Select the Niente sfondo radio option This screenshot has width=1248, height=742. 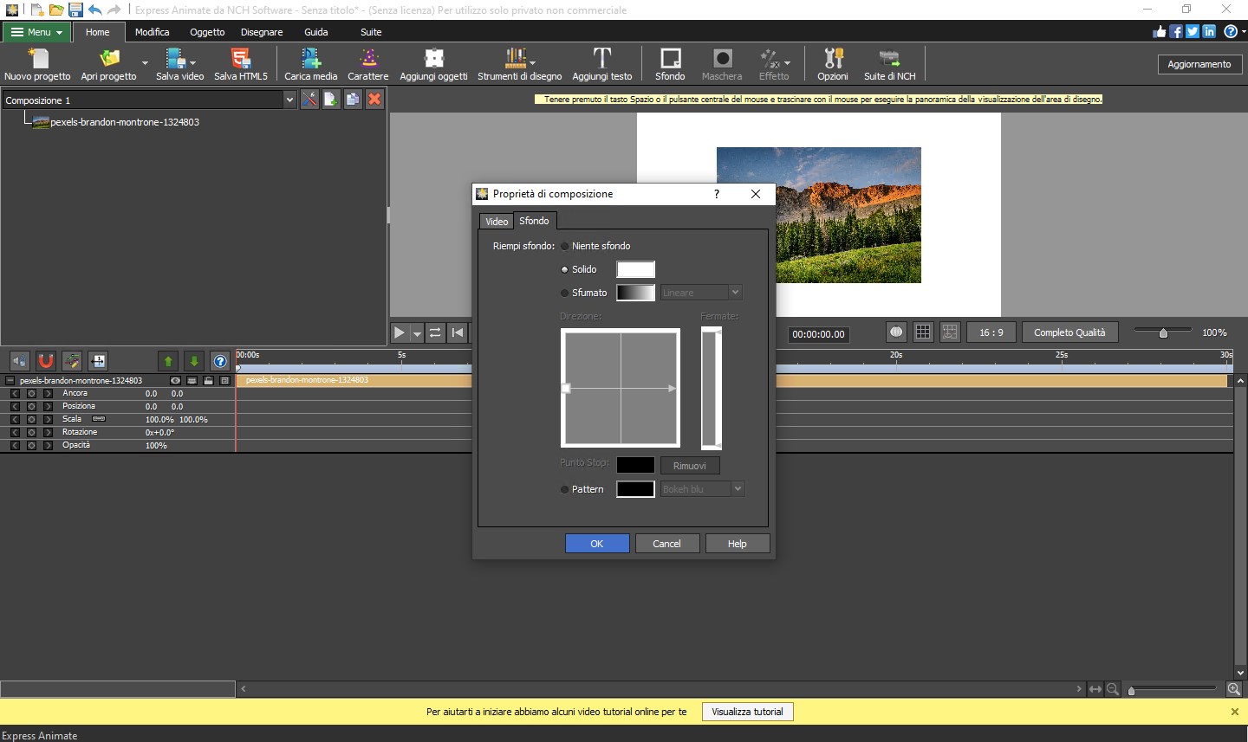click(565, 247)
